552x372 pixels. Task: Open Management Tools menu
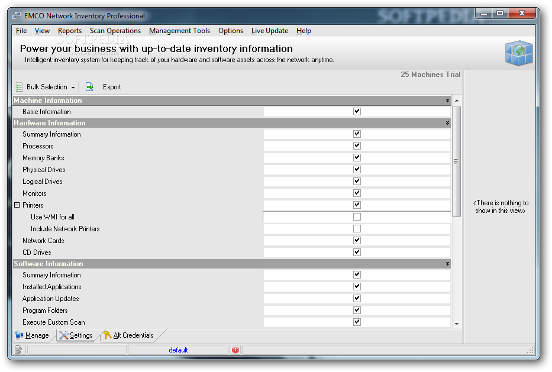tap(179, 31)
